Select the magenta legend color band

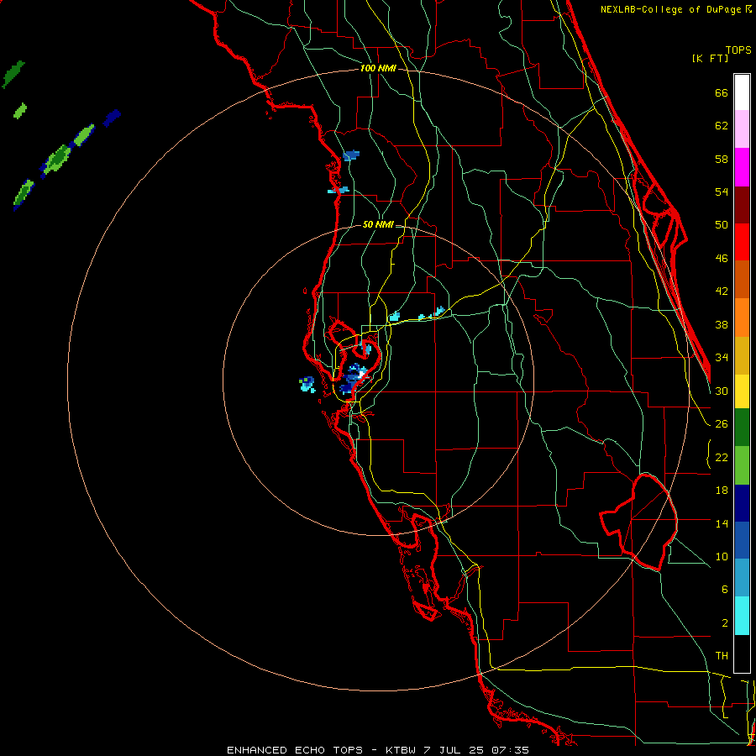click(742, 167)
